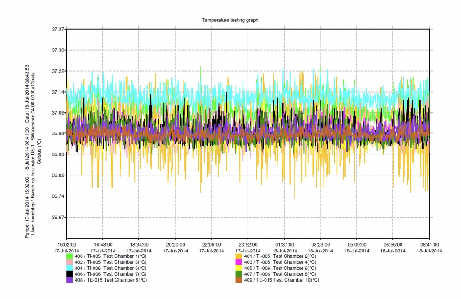Click the dark green swatch for Test Chamber 8
Viewport: 461px width, 299px height.
238,273
